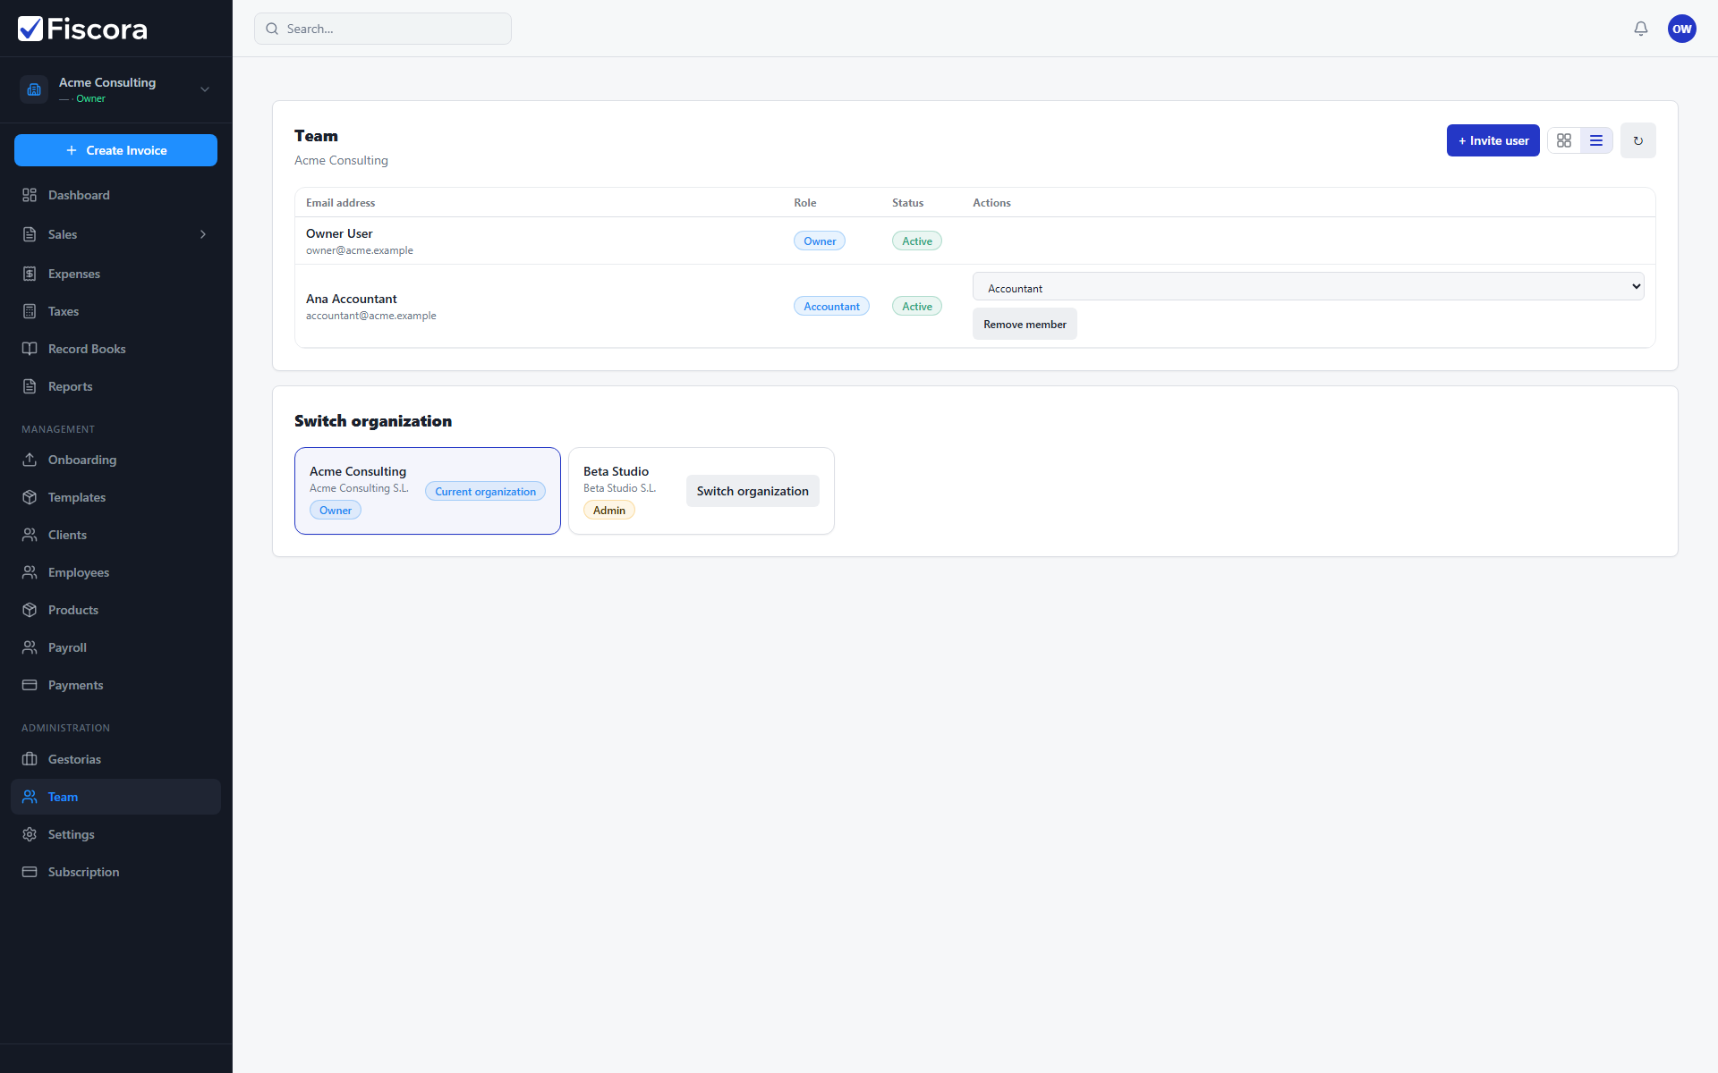Open Dashboard in sidebar
Image resolution: width=1718 pixels, height=1073 pixels.
(x=115, y=195)
